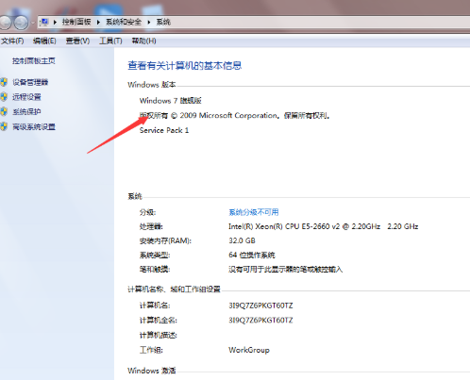Image resolution: width=470 pixels, height=380 pixels.
Task: Select 系统 in the address breadcrumb
Action: [x=163, y=22]
